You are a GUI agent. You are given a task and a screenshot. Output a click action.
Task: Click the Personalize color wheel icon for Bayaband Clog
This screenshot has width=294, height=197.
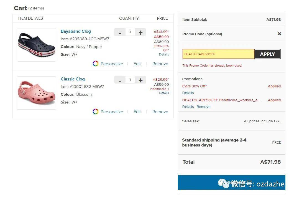tap(95, 64)
